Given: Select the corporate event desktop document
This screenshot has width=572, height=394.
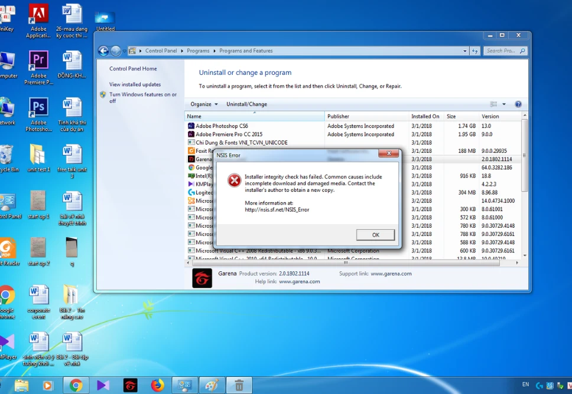Looking at the screenshot, I should click(38, 302).
